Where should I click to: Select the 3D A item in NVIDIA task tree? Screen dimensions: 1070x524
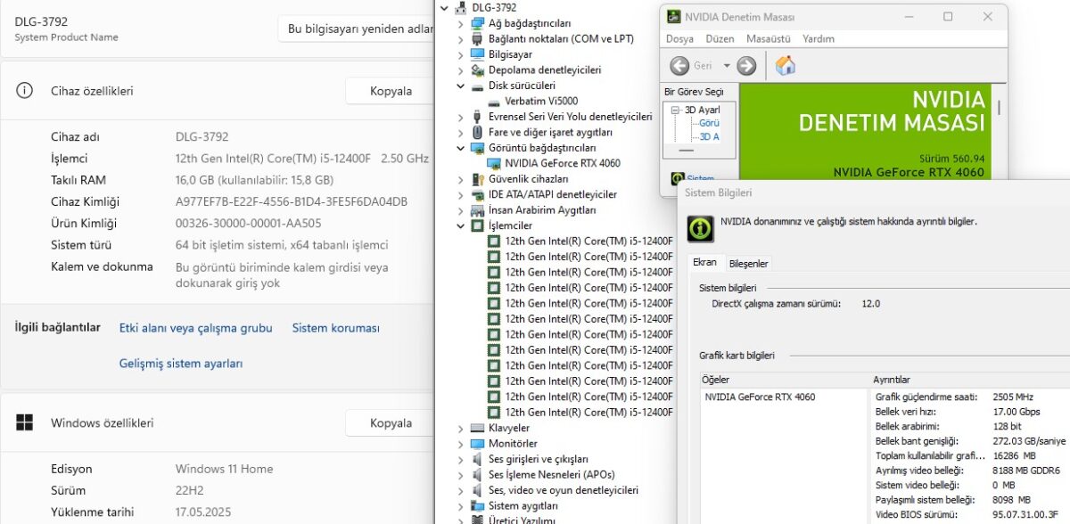(709, 136)
